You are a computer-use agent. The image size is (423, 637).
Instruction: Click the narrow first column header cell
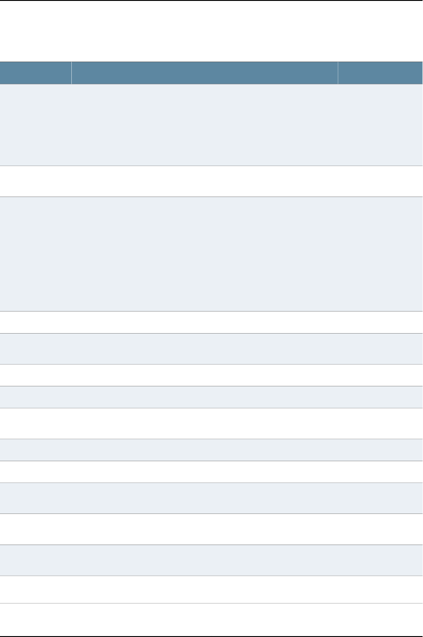pyautogui.click(x=36, y=73)
